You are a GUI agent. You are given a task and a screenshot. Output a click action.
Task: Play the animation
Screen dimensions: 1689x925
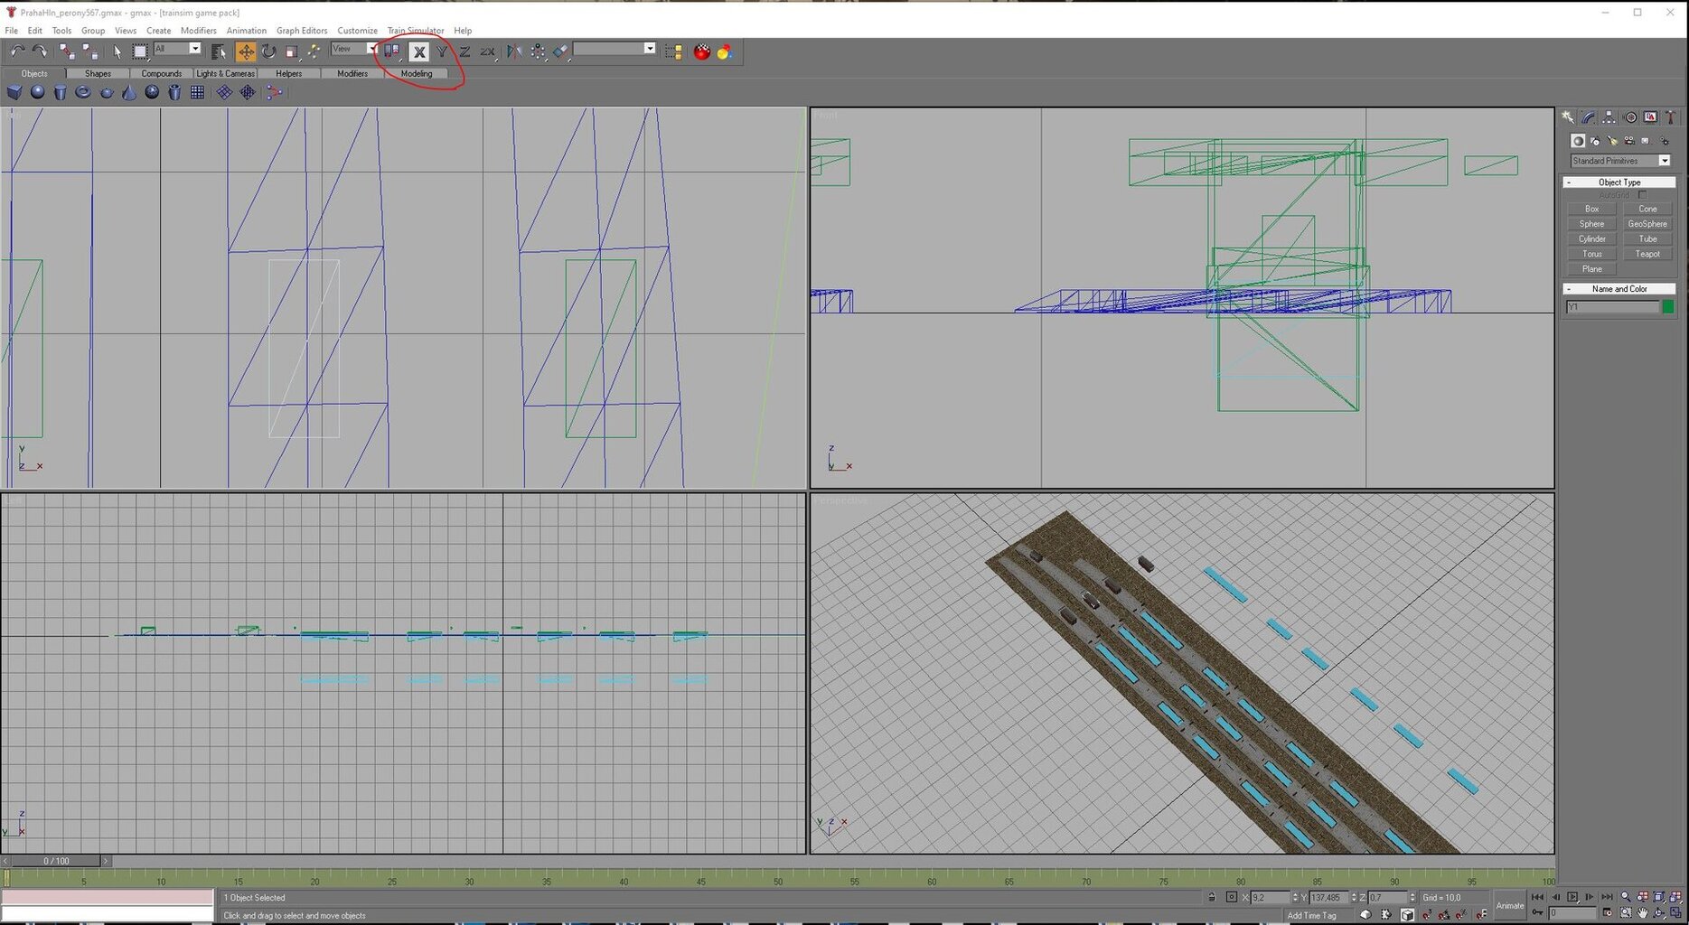[1572, 897]
